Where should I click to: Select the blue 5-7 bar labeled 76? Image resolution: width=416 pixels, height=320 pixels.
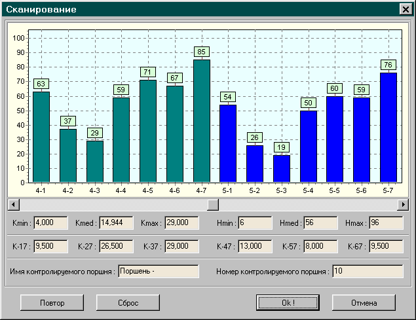coord(388,128)
